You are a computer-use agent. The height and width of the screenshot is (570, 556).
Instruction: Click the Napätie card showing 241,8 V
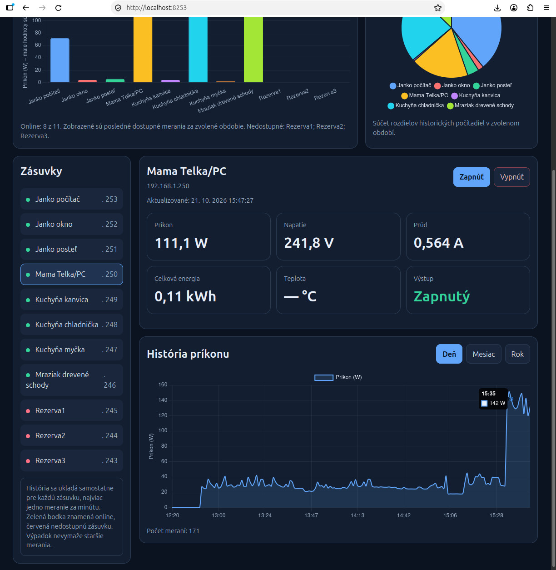coord(338,236)
